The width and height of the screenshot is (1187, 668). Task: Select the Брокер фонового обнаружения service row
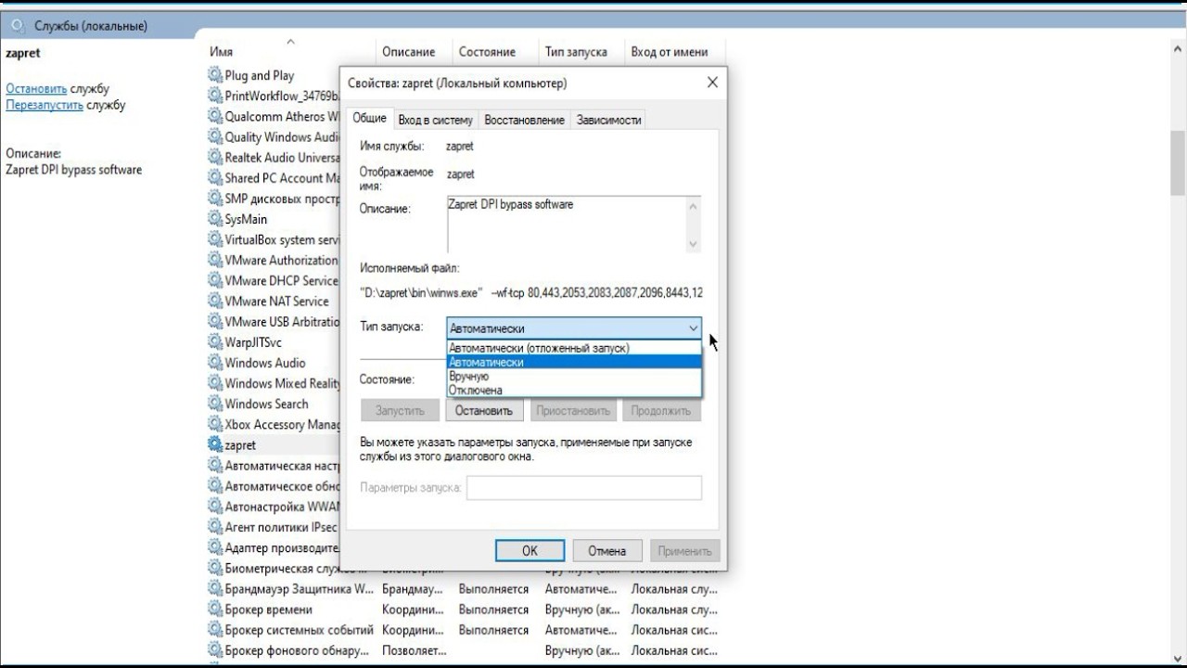coord(464,649)
